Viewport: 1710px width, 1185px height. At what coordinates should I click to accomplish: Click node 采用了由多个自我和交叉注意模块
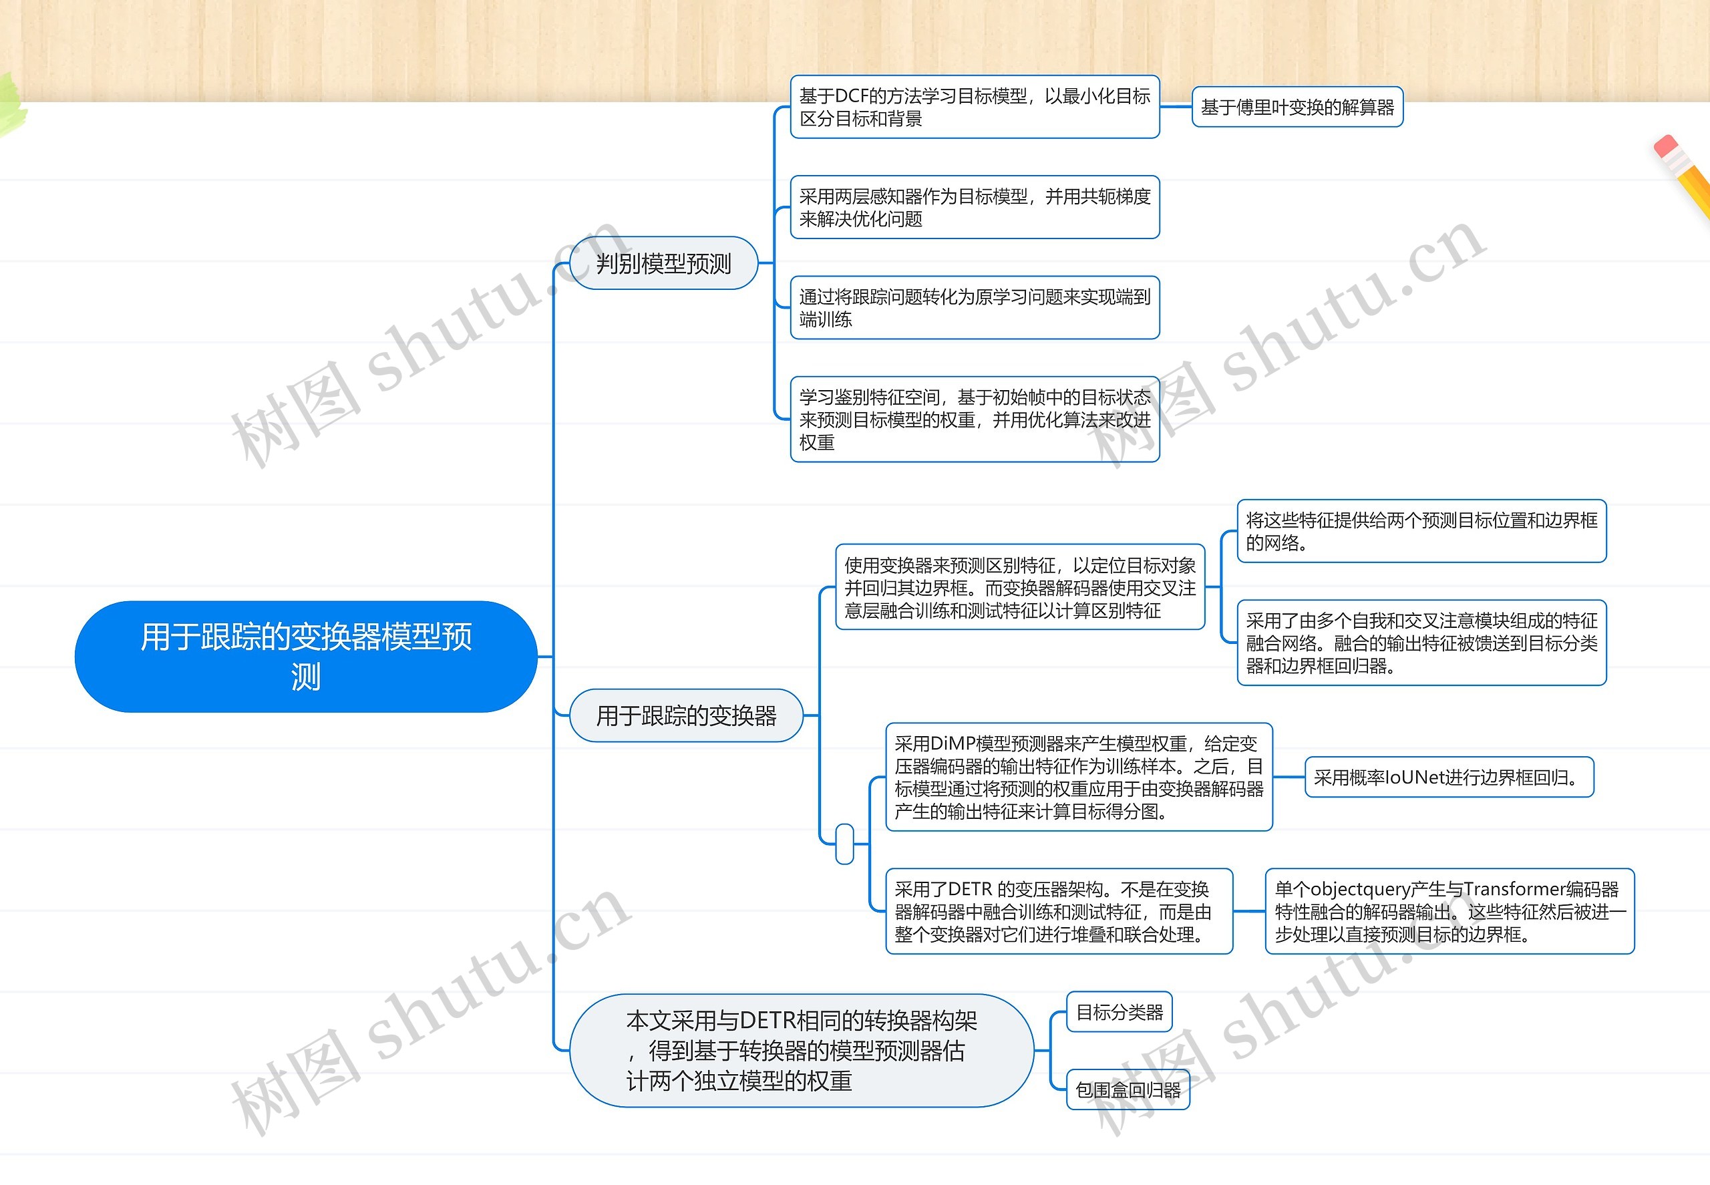click(1422, 643)
